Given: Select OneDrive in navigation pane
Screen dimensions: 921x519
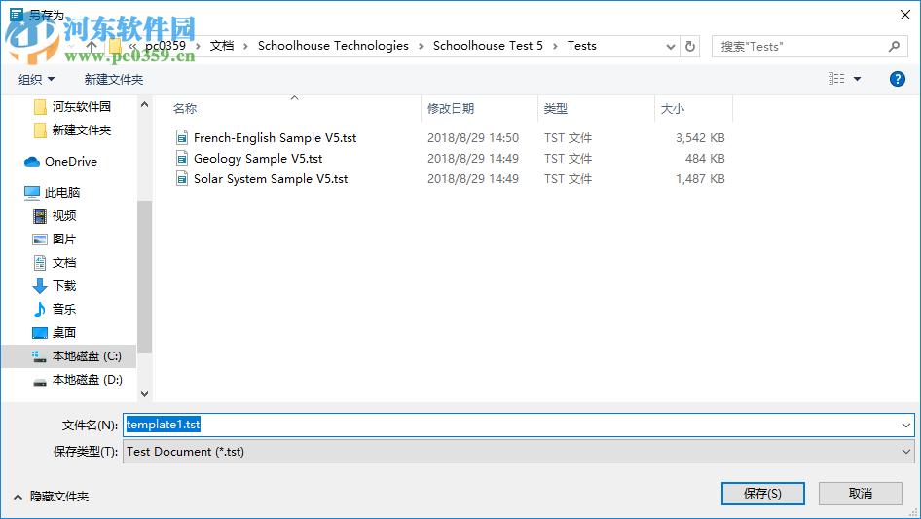Looking at the screenshot, I should (69, 161).
